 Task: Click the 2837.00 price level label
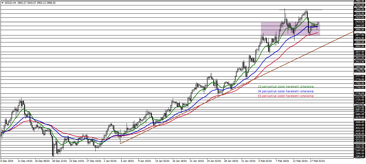[360, 52]
